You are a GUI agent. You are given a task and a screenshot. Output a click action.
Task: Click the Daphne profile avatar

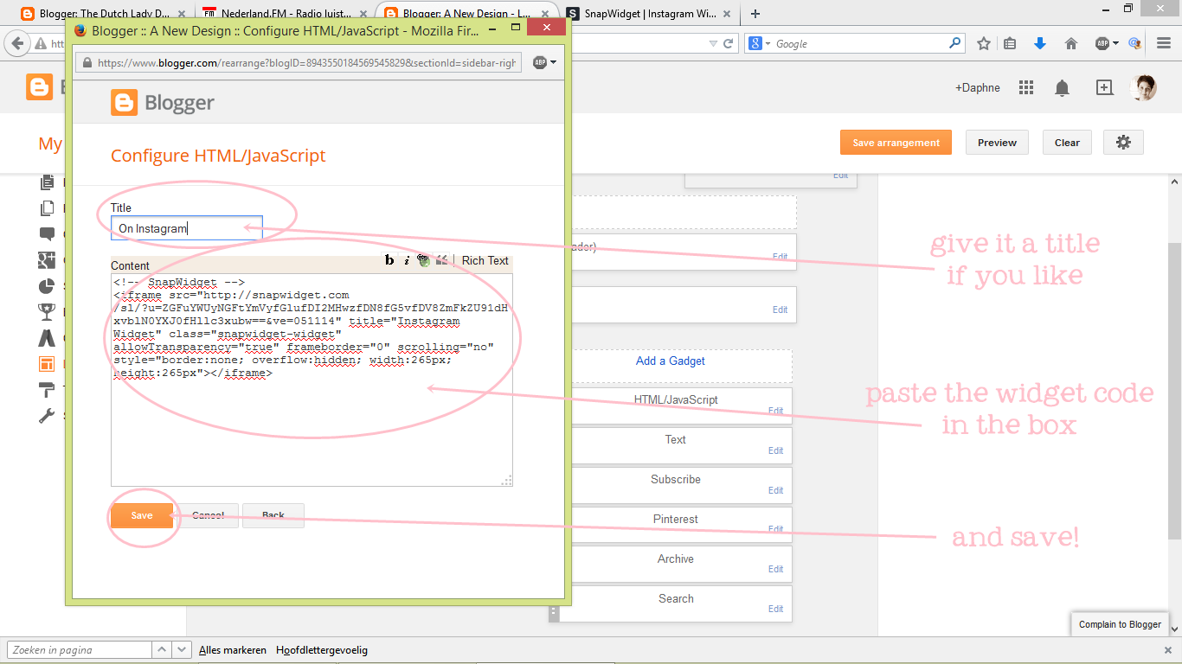click(x=1143, y=87)
